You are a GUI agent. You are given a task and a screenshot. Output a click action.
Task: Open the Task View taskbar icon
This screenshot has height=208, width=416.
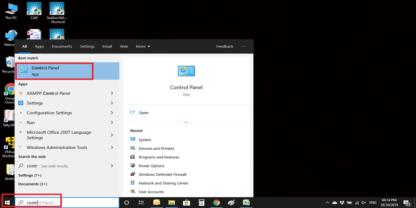coord(142,202)
